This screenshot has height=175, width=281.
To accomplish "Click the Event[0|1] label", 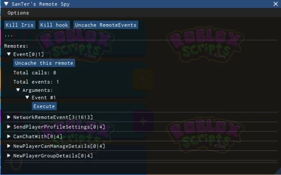I will click(28, 54).
